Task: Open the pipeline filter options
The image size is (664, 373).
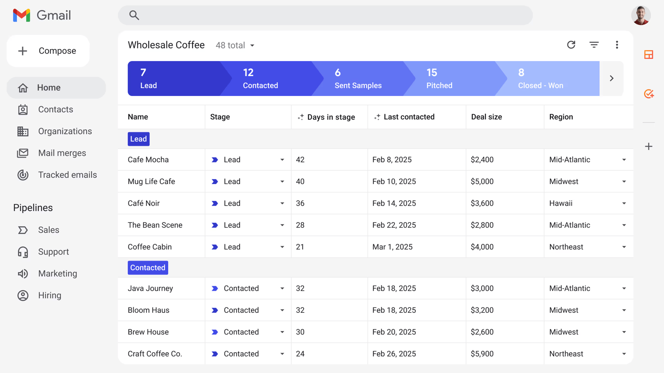Action: pos(594,45)
